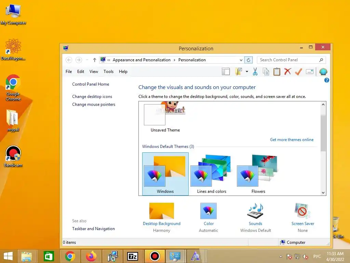The width and height of the screenshot is (350, 263).
Task: Open Taskbar and Navigation link
Action: (93, 229)
